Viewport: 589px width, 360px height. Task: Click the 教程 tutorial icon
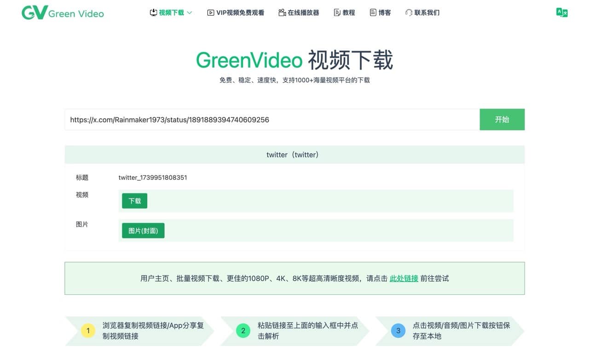337,13
